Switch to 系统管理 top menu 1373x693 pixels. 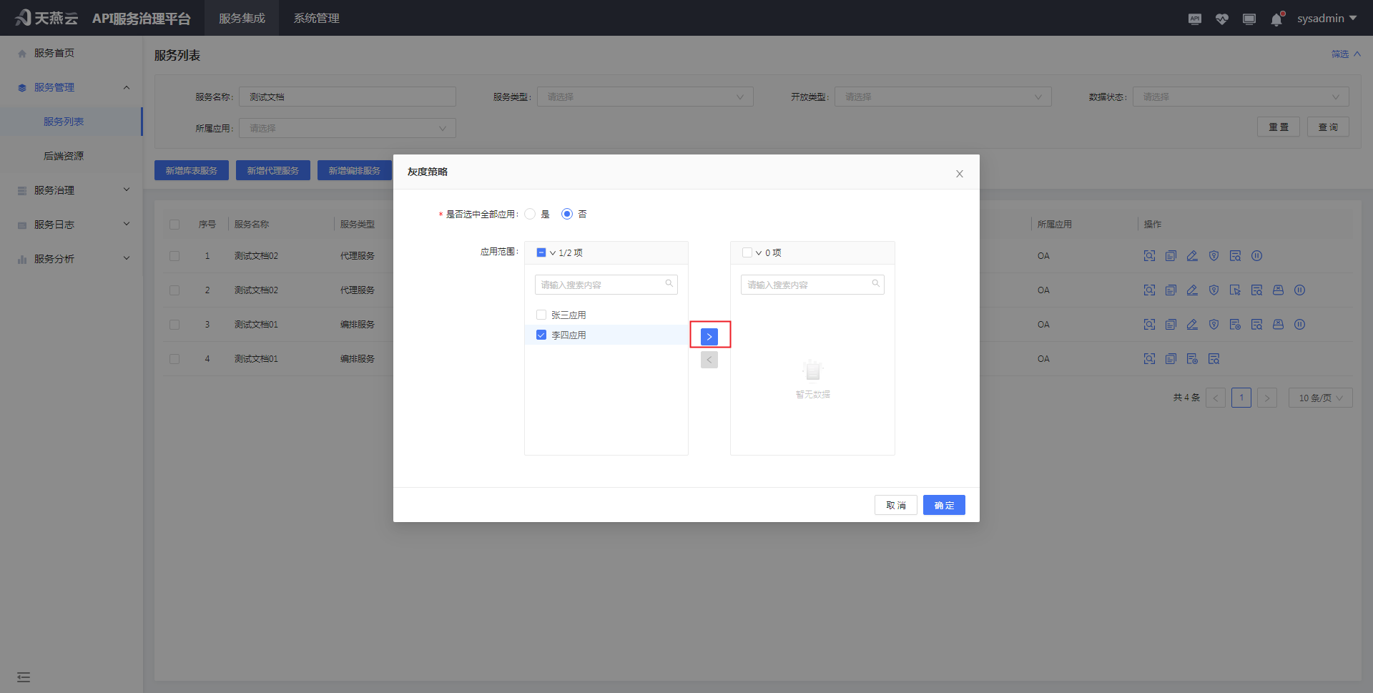click(316, 19)
